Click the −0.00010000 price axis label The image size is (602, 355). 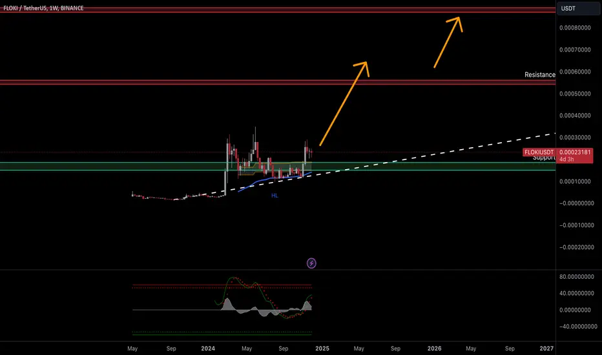tap(577, 225)
